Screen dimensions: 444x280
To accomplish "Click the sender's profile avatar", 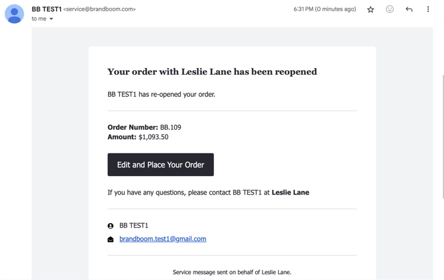I will tap(14, 13).
